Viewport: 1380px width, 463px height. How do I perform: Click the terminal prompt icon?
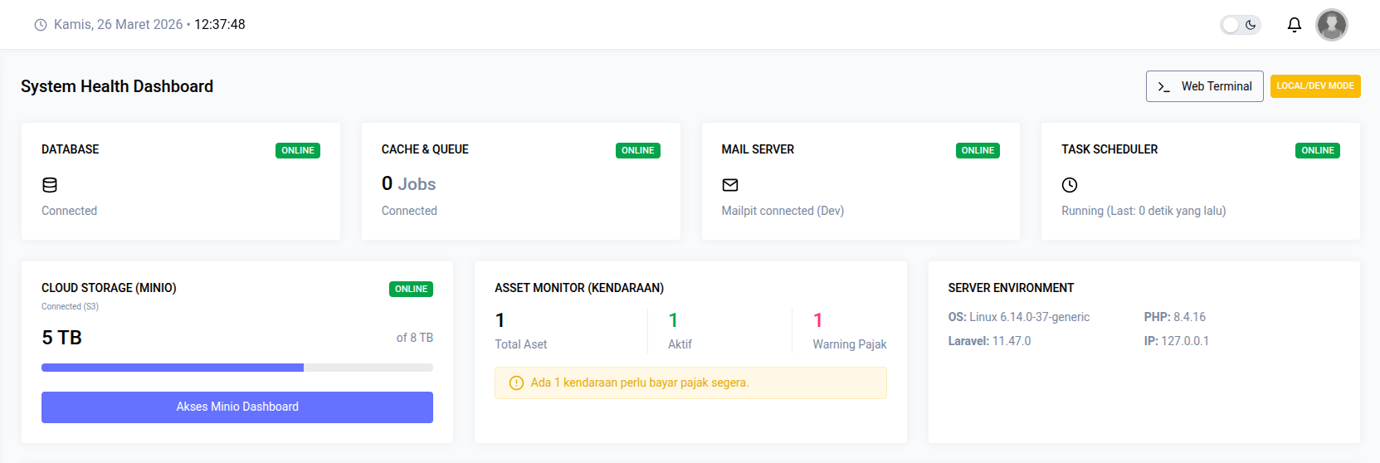click(x=1164, y=86)
